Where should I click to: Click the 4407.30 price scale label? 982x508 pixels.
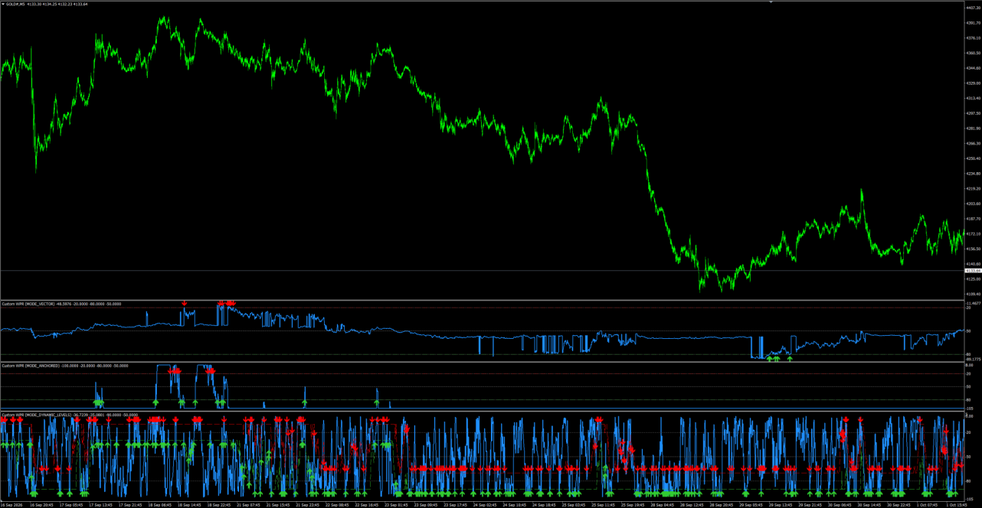pos(973,8)
